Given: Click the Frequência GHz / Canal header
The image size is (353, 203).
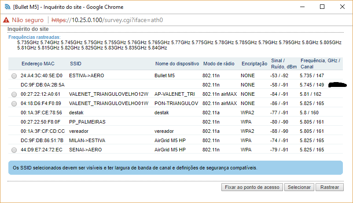Looking at the screenshot, I should click(320, 64).
